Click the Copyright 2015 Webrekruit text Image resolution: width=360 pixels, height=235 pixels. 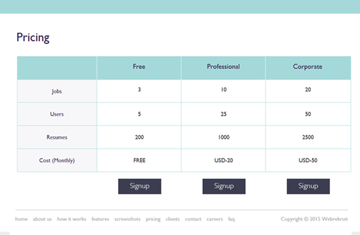coord(314,219)
